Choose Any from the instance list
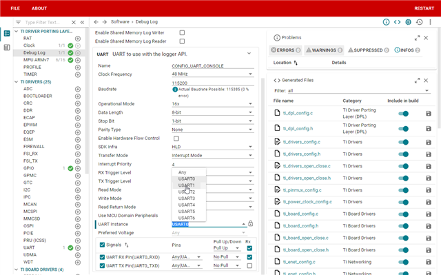This screenshot has height=275, width=441. pyautogui.click(x=189, y=172)
